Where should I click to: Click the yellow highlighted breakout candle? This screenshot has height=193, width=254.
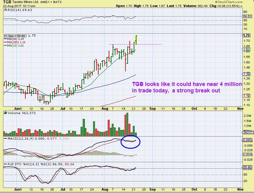[x=136, y=39]
